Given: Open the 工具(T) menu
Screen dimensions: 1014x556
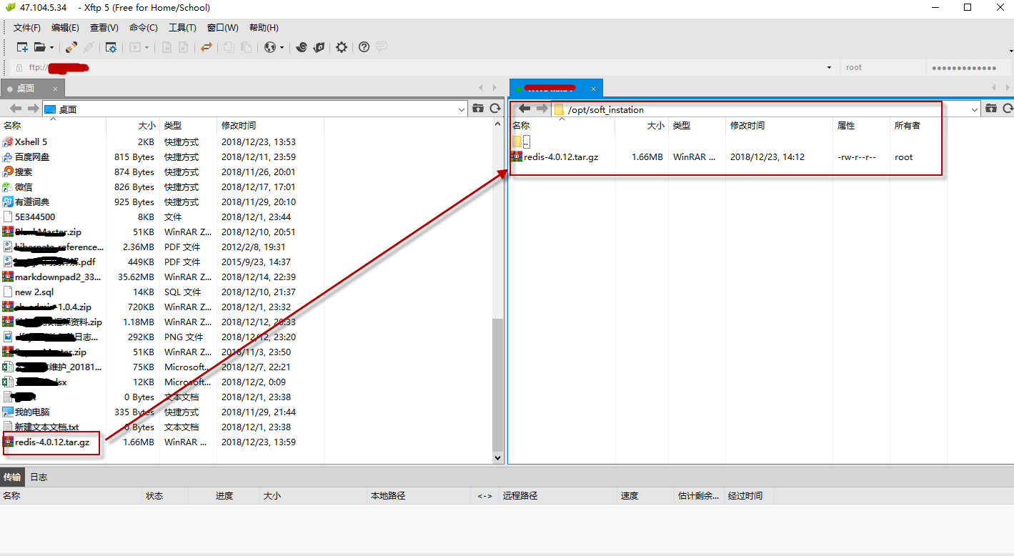Looking at the screenshot, I should click(182, 28).
